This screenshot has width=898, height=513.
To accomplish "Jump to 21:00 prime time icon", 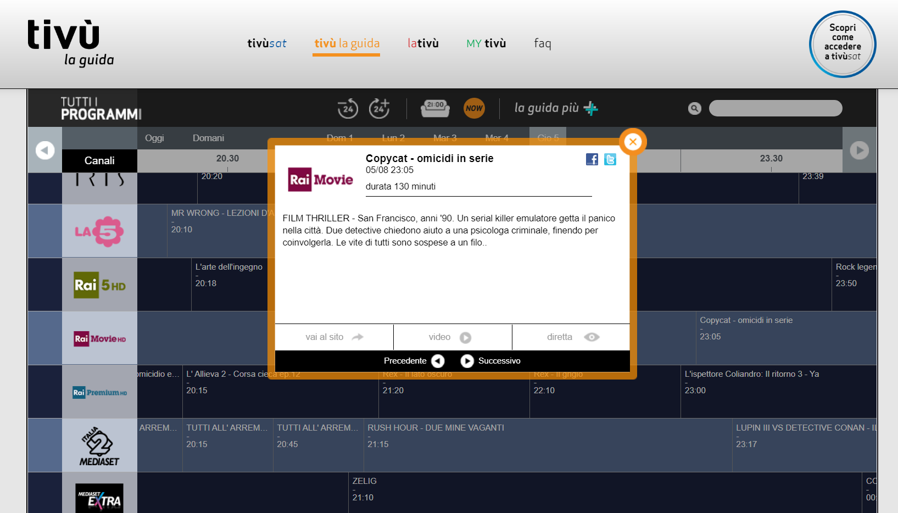I will click(x=435, y=108).
